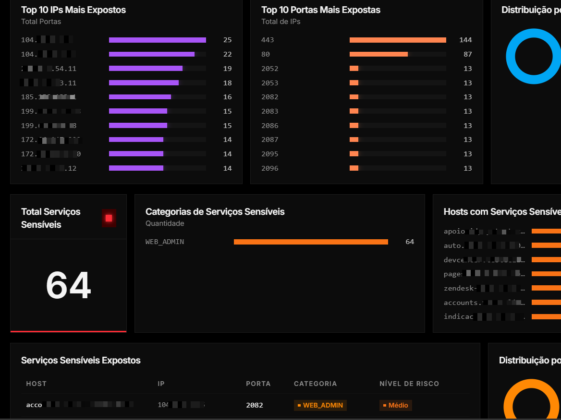Click the orange bar for port 80
The width and height of the screenshot is (561, 420).
[x=378, y=54]
